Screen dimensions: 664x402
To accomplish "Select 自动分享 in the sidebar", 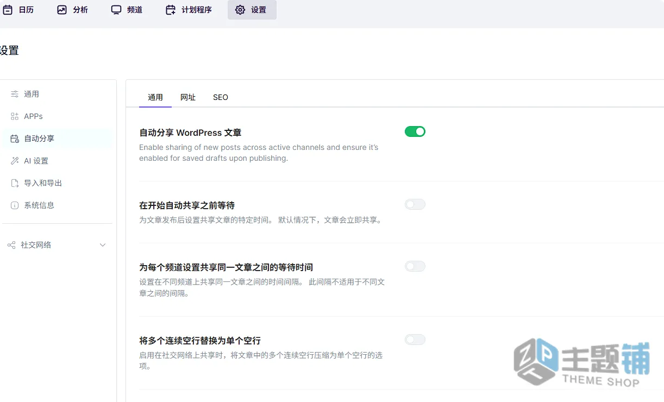I will 57,139.
